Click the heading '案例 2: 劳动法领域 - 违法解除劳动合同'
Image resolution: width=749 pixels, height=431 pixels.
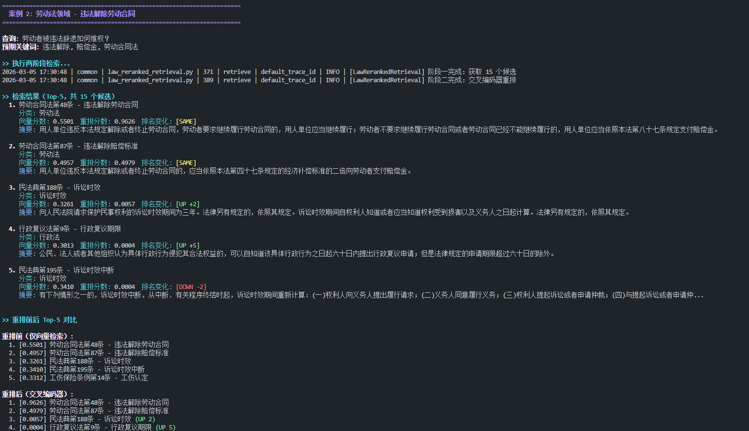click(72, 14)
